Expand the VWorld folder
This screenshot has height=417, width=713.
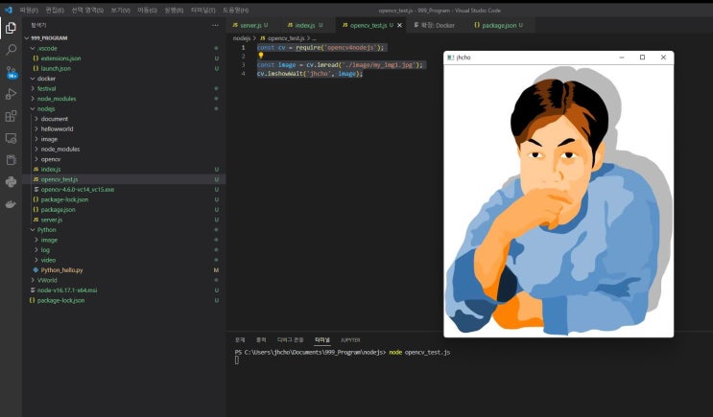(x=47, y=280)
